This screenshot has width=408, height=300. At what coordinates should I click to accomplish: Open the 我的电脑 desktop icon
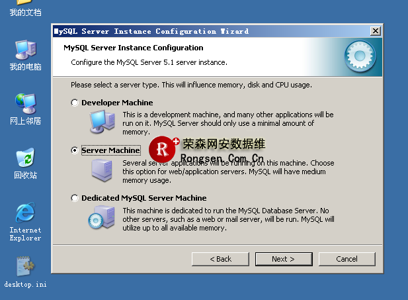(25, 50)
